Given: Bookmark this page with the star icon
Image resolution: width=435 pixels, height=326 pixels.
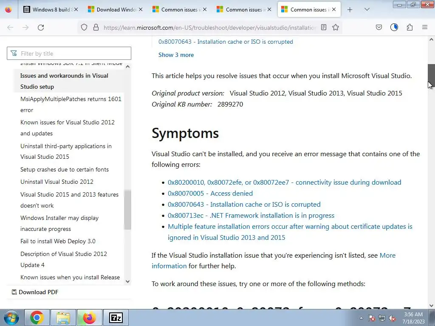Looking at the screenshot, I should click(x=336, y=28).
